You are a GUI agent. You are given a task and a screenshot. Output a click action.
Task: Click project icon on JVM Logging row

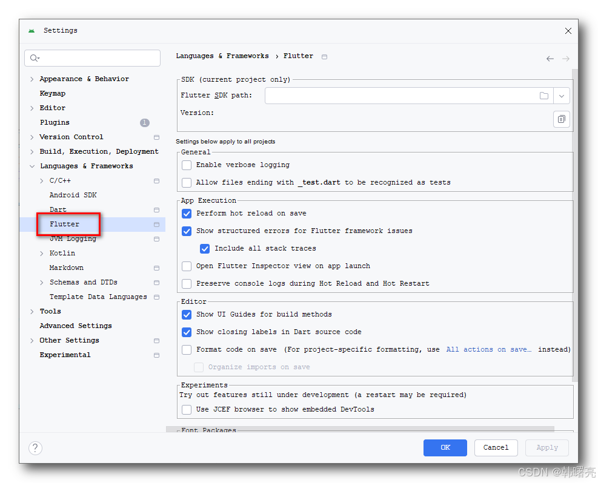pyautogui.click(x=156, y=239)
